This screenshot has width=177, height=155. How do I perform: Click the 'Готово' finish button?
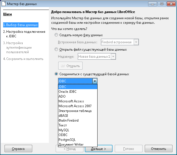click(129, 149)
